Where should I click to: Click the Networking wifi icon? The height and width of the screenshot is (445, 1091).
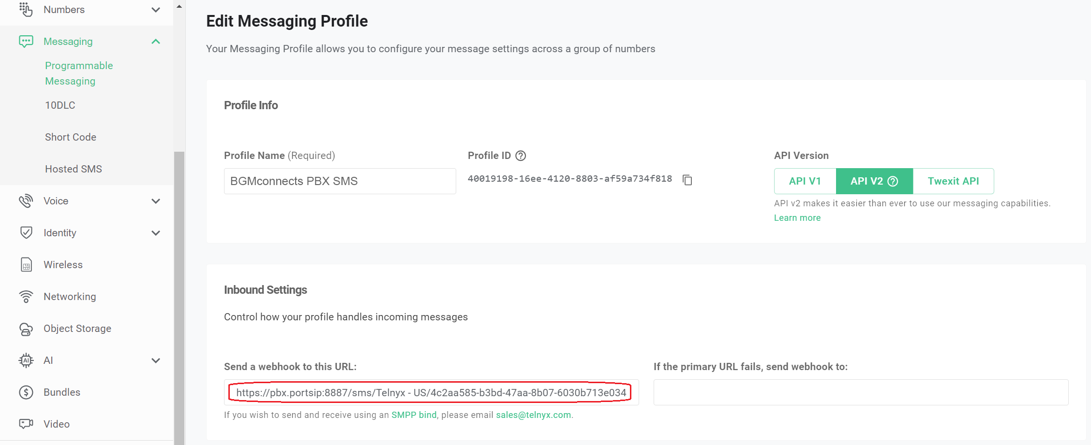click(26, 297)
